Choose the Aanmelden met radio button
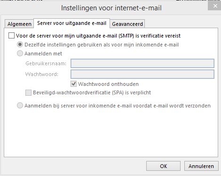This screenshot has height=176, width=221. pos(20,54)
